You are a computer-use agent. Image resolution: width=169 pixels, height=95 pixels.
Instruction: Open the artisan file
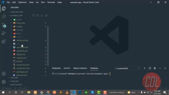[19, 61]
